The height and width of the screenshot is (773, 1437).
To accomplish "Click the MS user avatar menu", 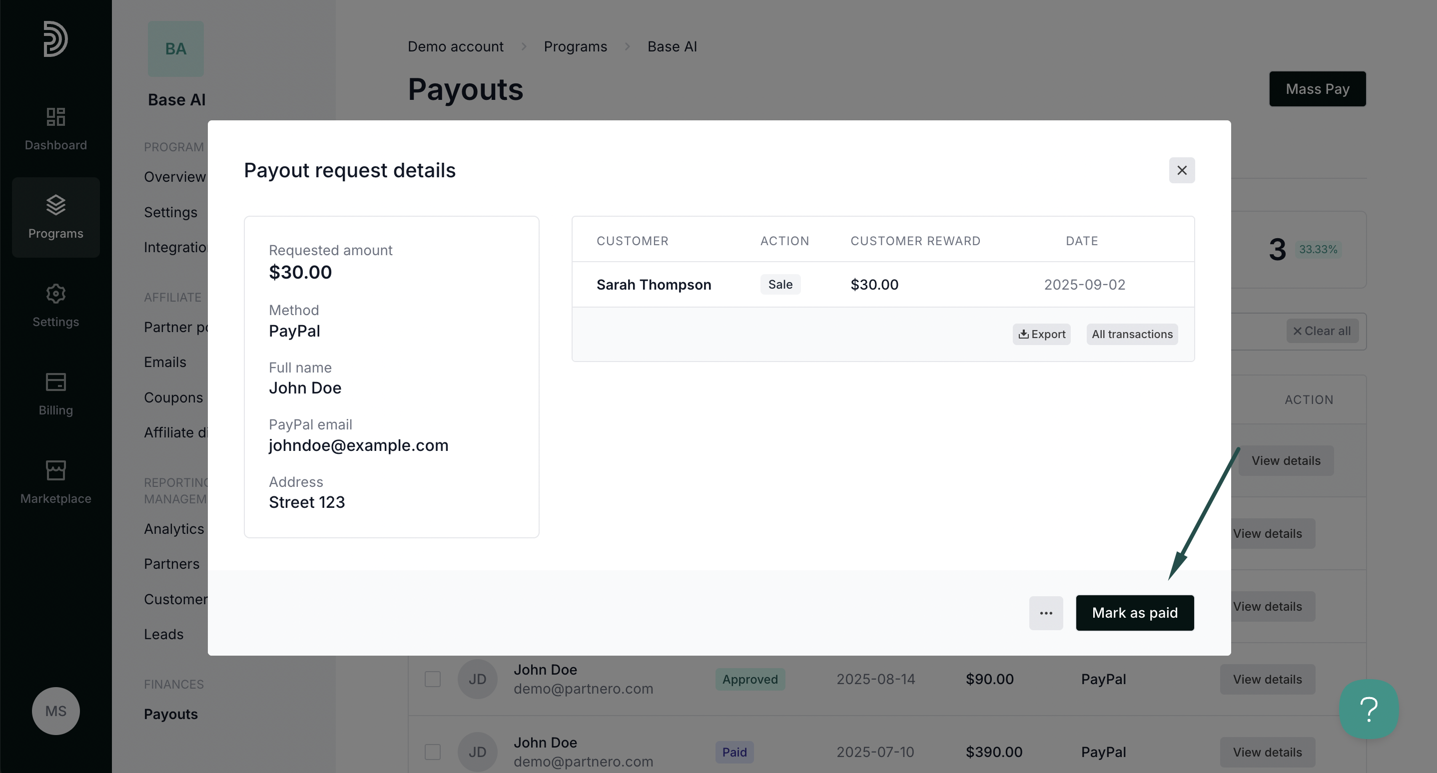I will tap(56, 711).
